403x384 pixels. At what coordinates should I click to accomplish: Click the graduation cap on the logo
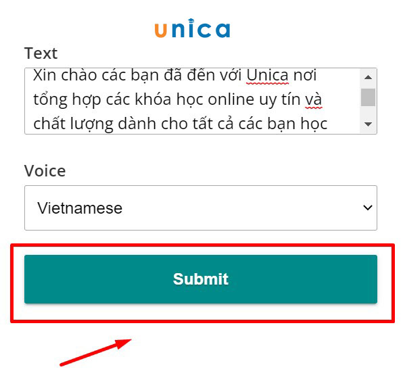191,21
